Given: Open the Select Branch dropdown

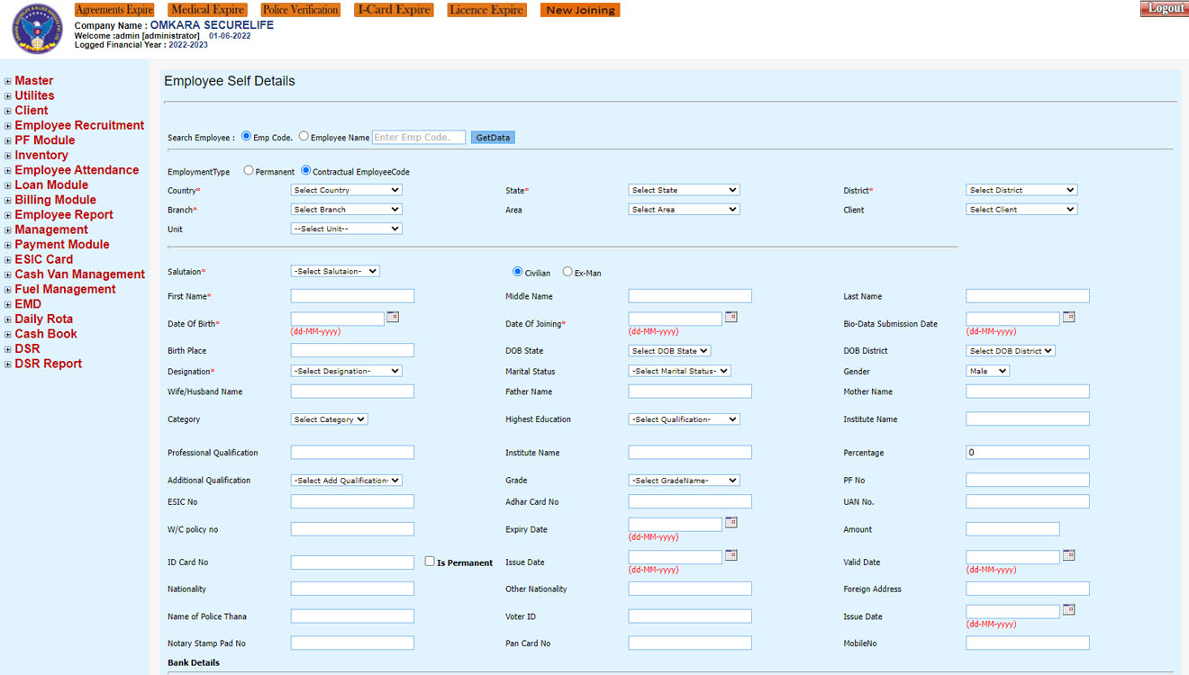Looking at the screenshot, I should pos(346,209).
